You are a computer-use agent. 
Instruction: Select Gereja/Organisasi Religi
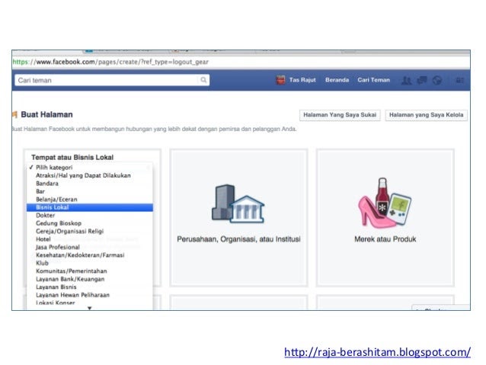tap(90, 232)
